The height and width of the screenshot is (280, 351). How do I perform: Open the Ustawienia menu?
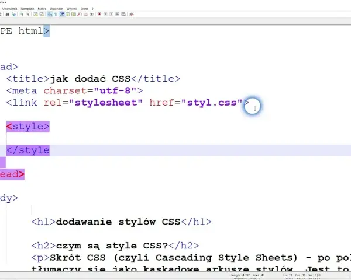[x=9, y=9]
